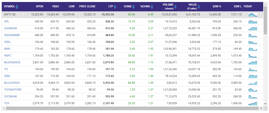Open BAJAJFINSV stock link
269x113 pixels.
12,83
